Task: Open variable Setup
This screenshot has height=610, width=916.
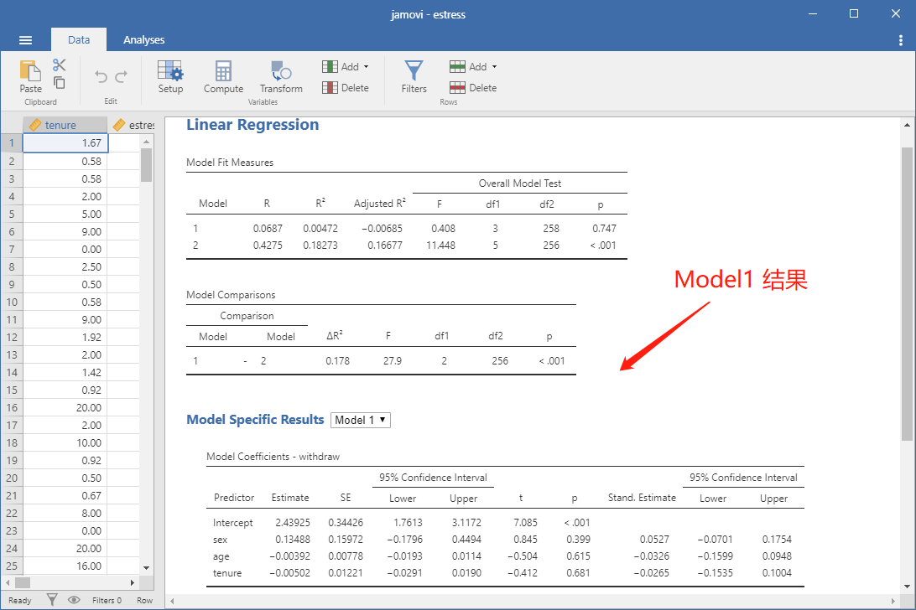Action: tap(170, 76)
